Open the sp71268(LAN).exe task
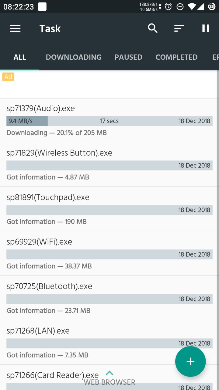This screenshot has height=390, width=219. [x=109, y=342]
